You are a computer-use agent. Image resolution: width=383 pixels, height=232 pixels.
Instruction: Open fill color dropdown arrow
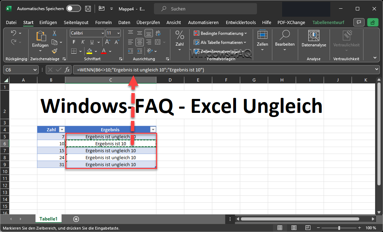coord(96,52)
